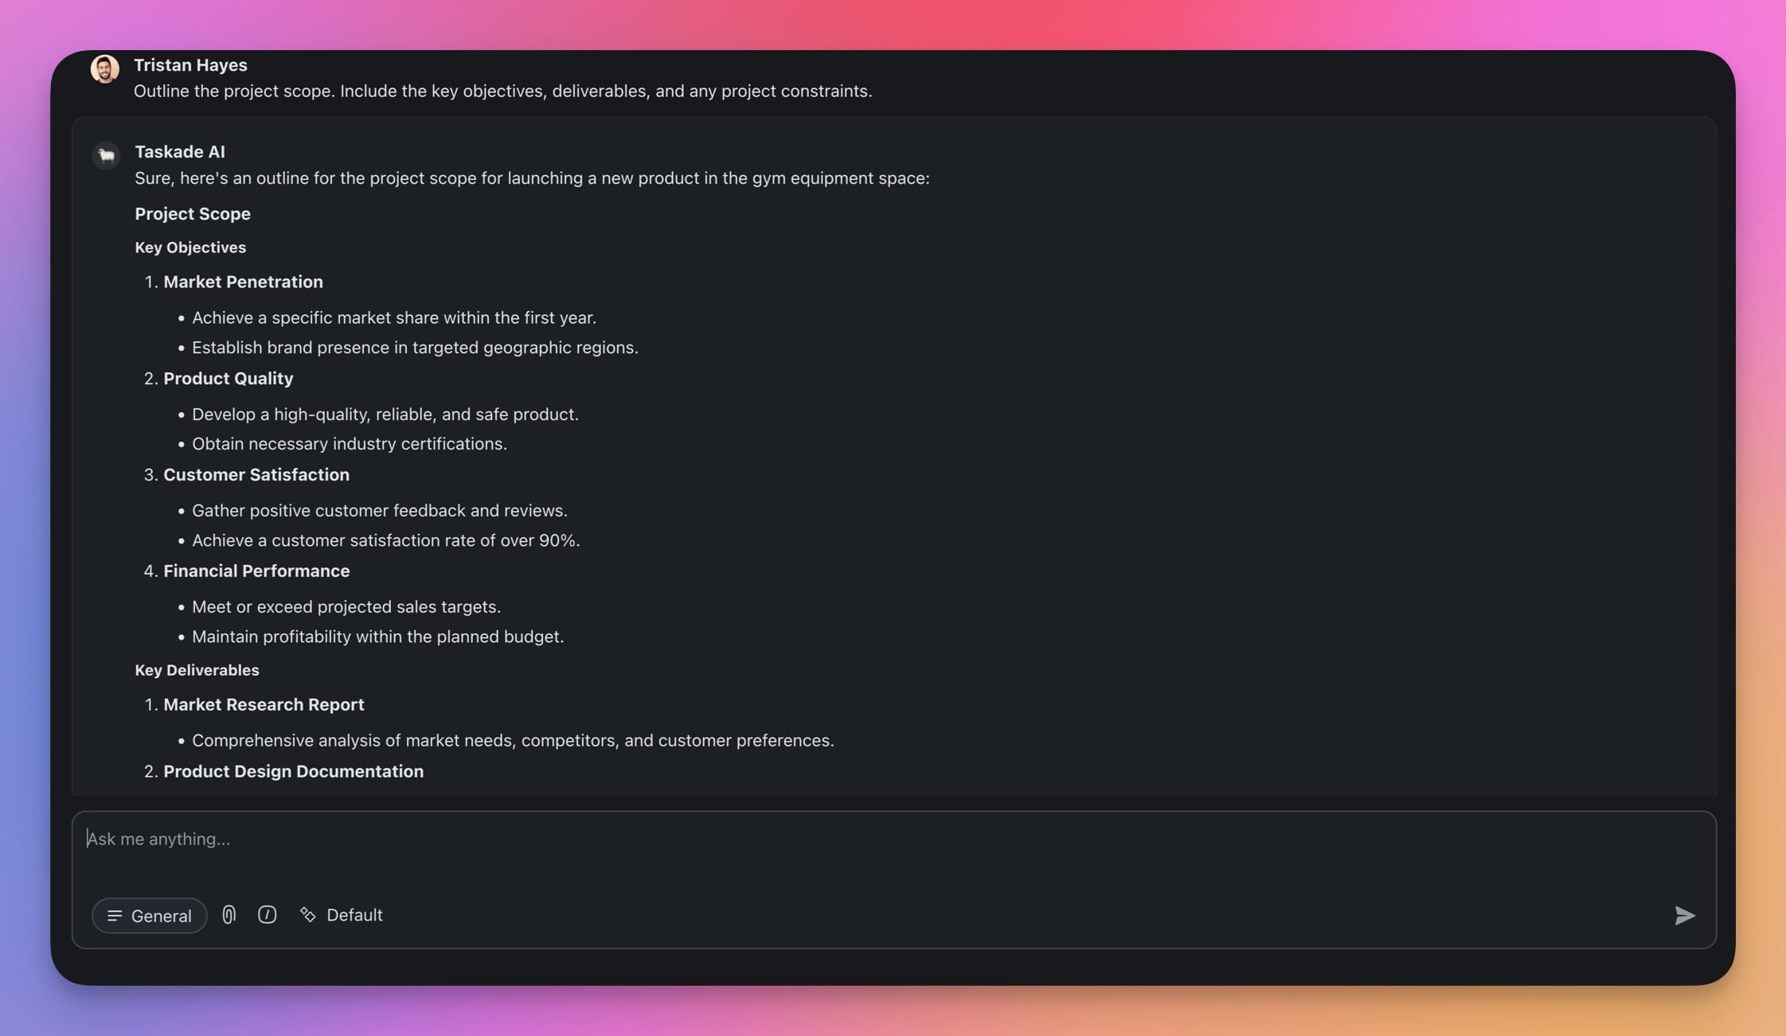Click Tristan's prompt message text
Viewport: 1786px width, 1036px height.
click(x=502, y=92)
